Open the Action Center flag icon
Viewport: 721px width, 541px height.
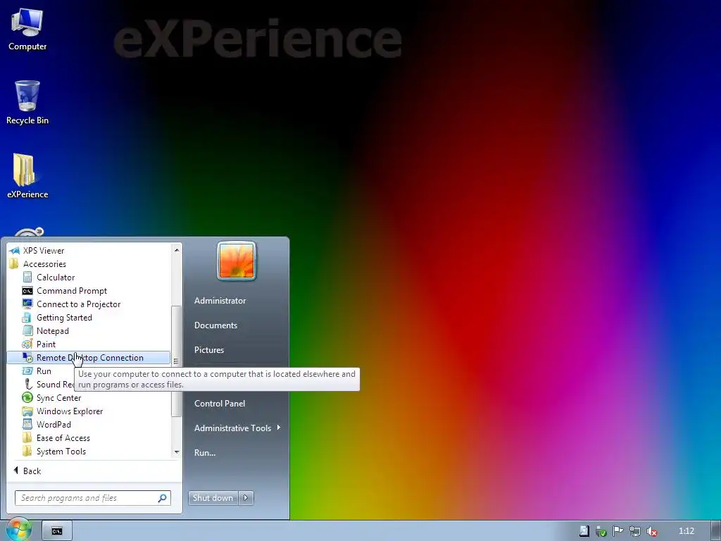pyautogui.click(x=618, y=531)
